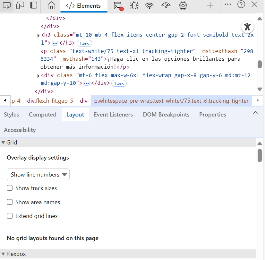Viewport: 265px width, 260px height.
Task: Click the DOM tree scroll down arrow
Action: 260,89
